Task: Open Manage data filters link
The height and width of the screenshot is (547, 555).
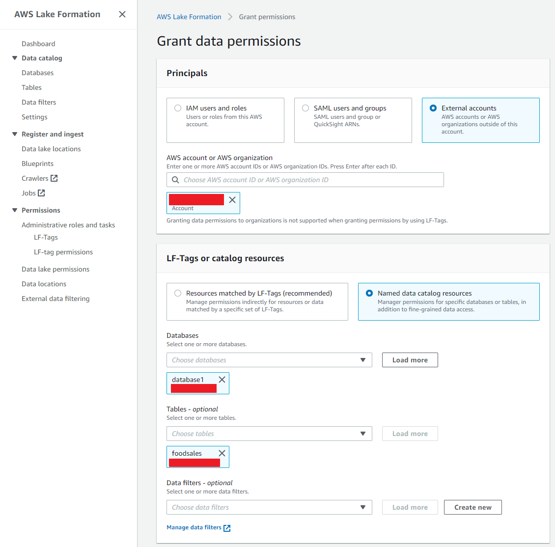Action: [x=194, y=527]
